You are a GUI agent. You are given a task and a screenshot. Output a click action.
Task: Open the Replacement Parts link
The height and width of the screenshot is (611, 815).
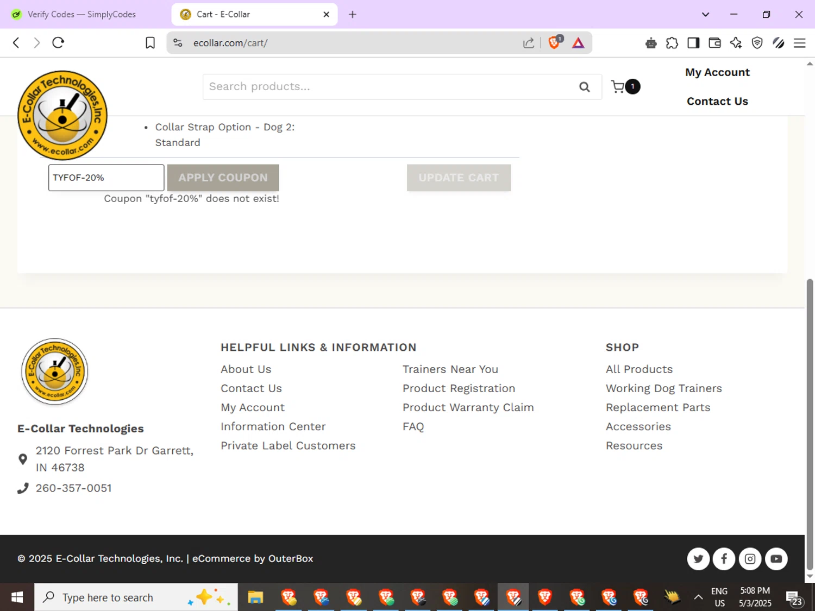pos(658,407)
